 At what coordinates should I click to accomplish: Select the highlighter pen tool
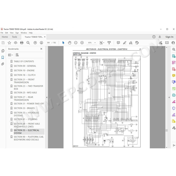click(125, 43)
